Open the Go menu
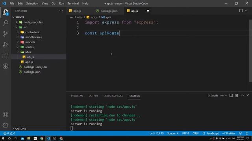The width and height of the screenshot is (252, 141). pos(54,4)
